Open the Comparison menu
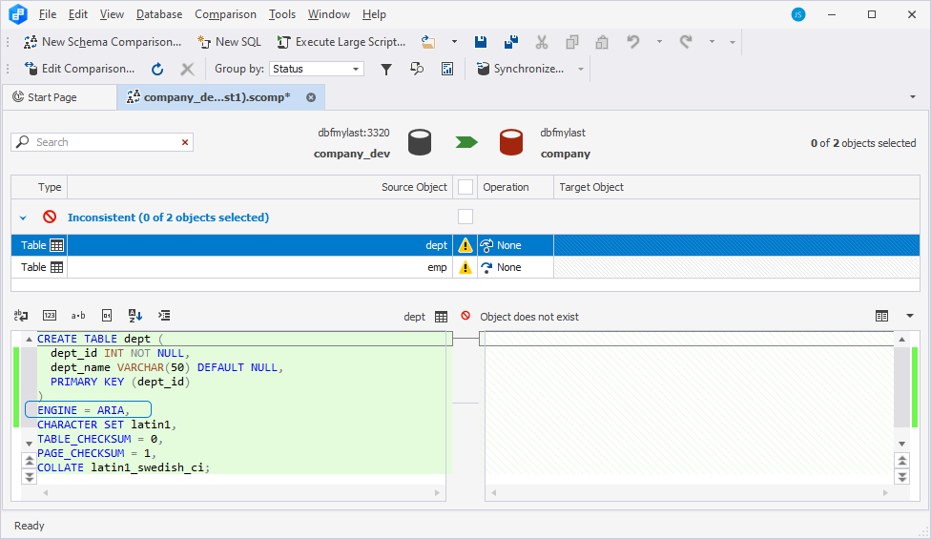 coord(226,14)
